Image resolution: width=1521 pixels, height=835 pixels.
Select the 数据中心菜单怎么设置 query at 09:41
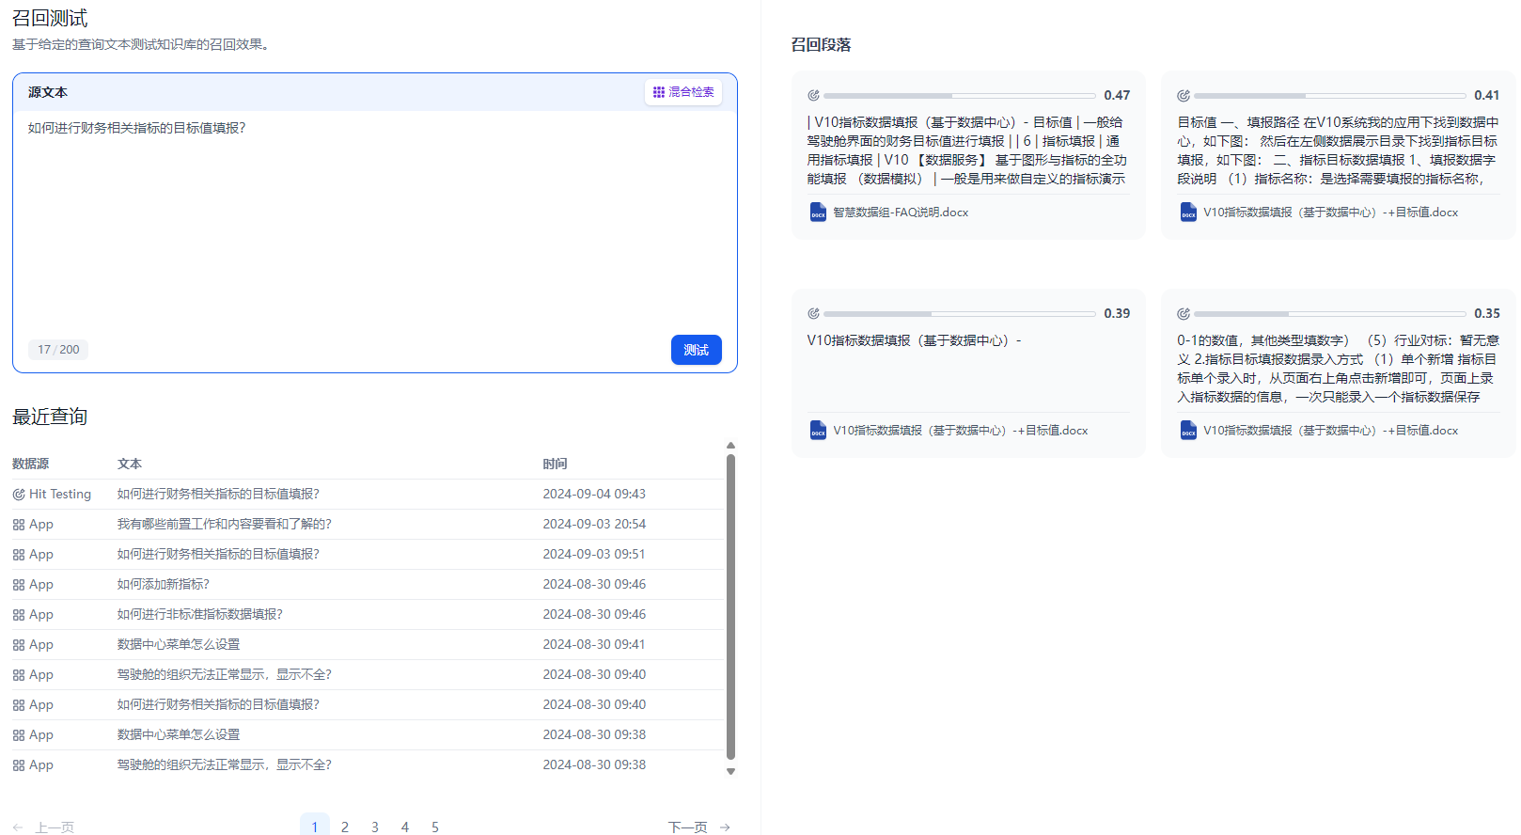coord(179,645)
